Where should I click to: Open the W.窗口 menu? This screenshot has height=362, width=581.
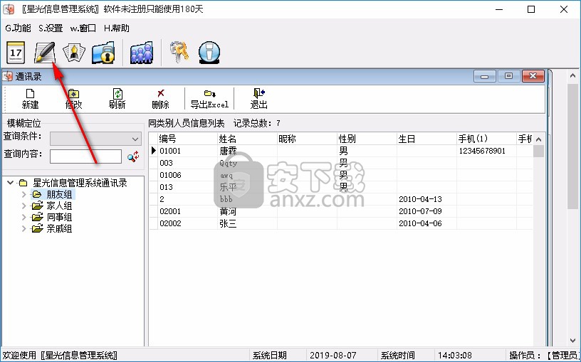point(83,28)
